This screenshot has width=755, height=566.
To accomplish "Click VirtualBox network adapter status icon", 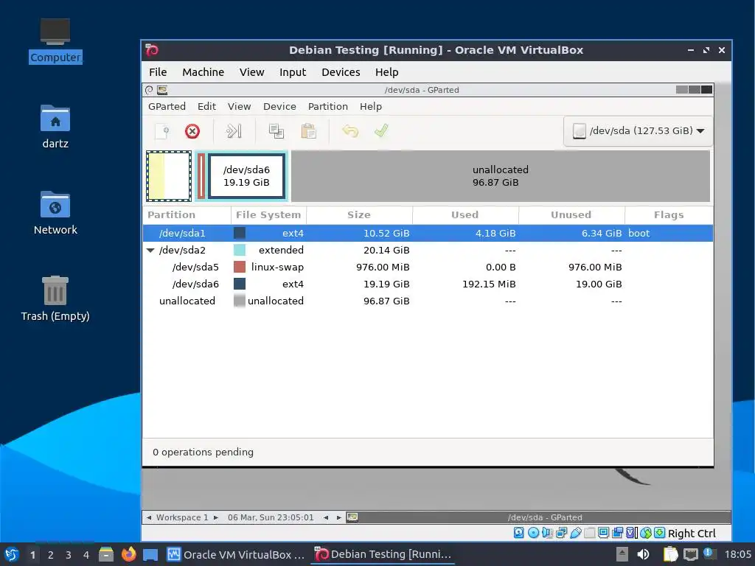I will (x=561, y=533).
